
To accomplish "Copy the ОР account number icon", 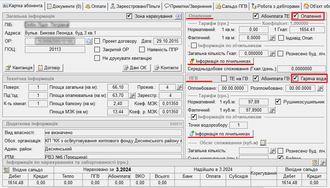I will coord(89,41).
